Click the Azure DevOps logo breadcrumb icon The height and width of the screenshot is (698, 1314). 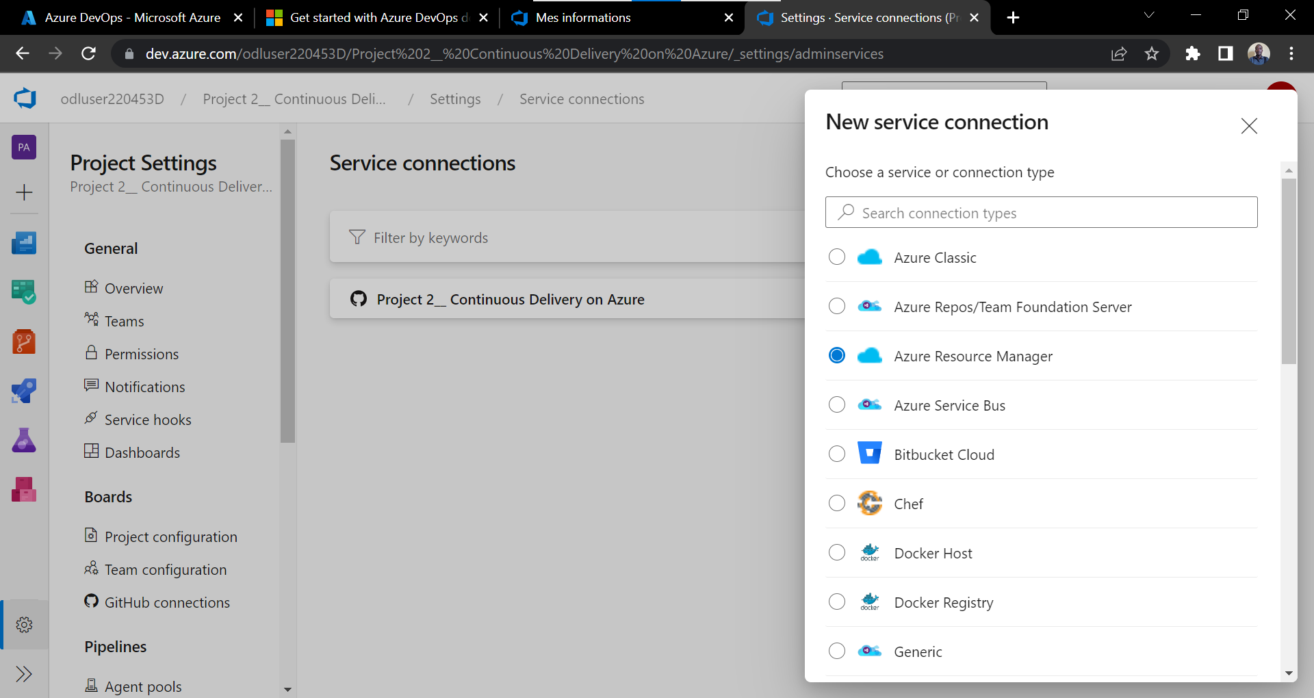pyautogui.click(x=24, y=98)
